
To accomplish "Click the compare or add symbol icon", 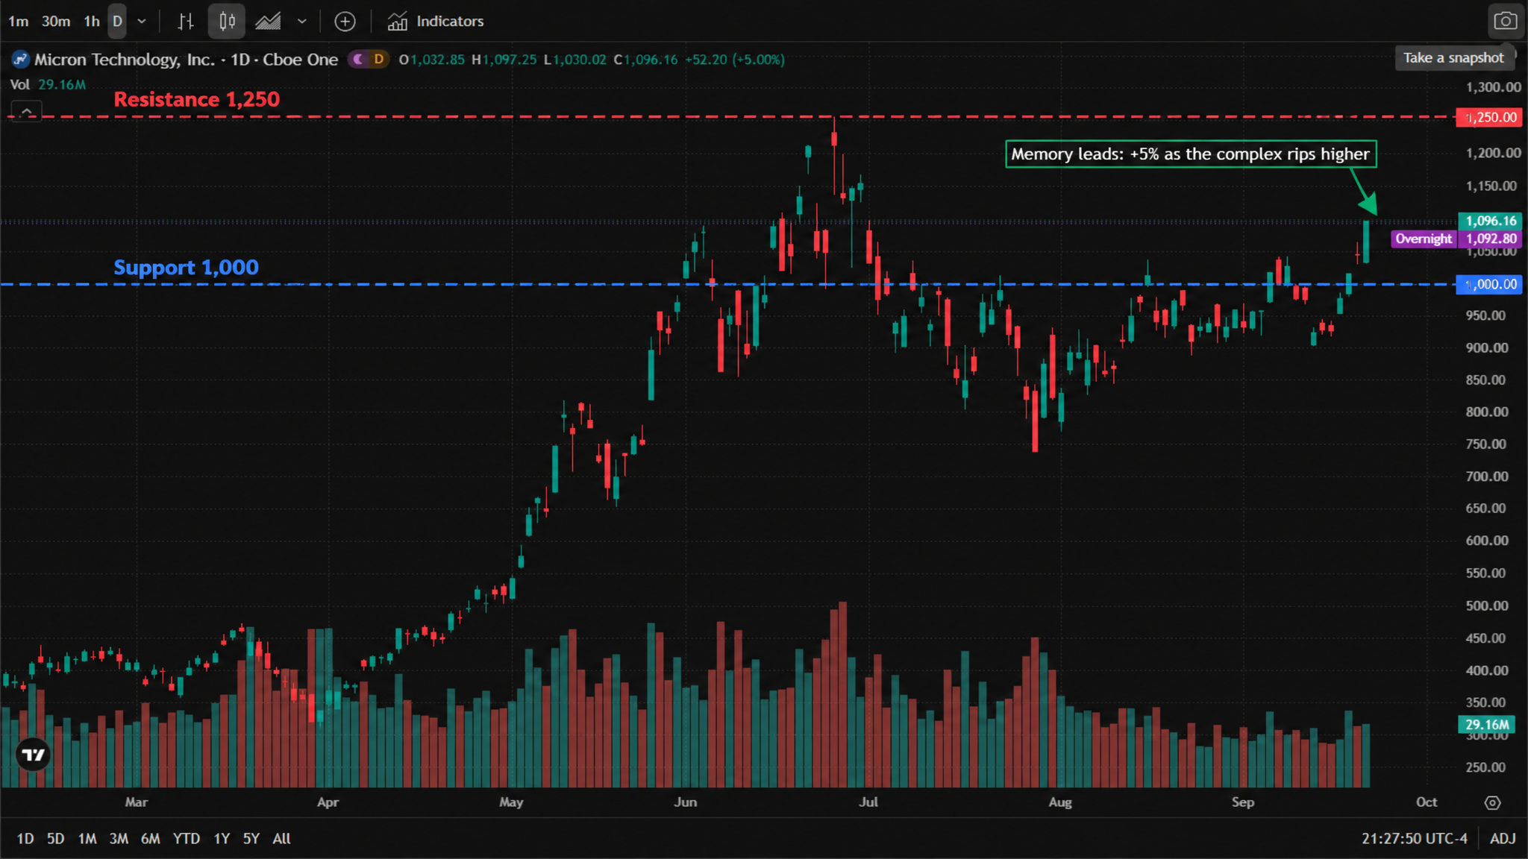I will (x=345, y=22).
